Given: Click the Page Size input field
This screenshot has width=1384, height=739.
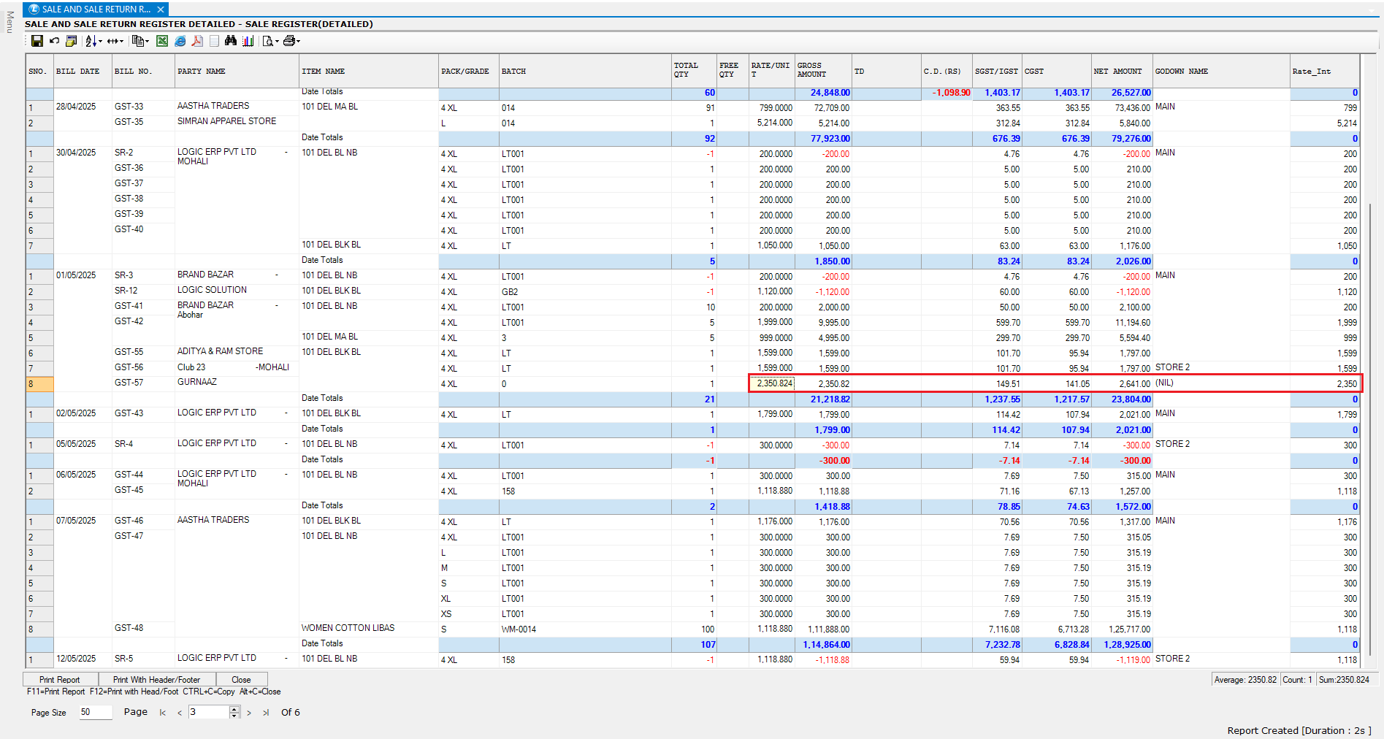Looking at the screenshot, I should (96, 712).
